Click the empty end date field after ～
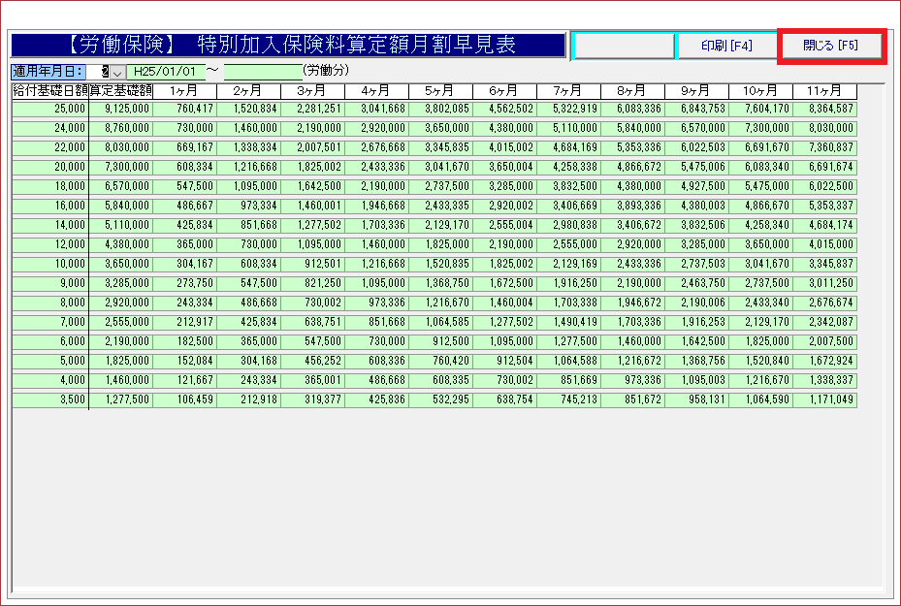This screenshot has height=606, width=901. pyautogui.click(x=262, y=72)
